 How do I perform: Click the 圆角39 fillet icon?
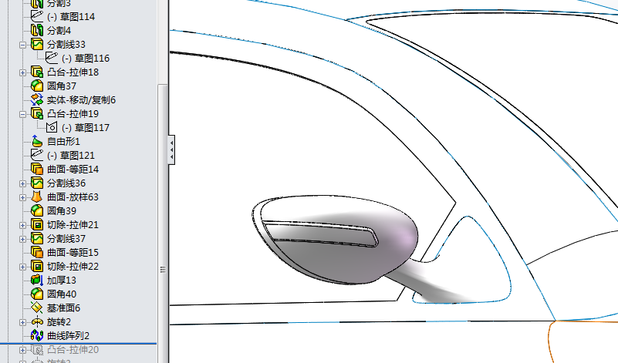tap(37, 210)
